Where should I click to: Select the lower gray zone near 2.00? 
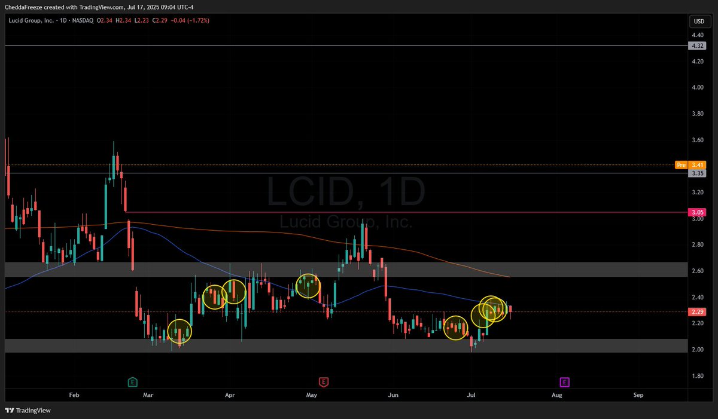click(x=345, y=345)
